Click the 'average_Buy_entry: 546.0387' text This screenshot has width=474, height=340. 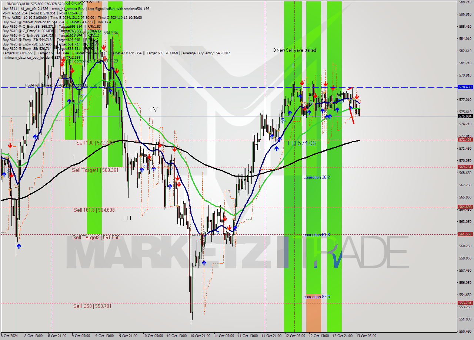[x=207, y=53]
